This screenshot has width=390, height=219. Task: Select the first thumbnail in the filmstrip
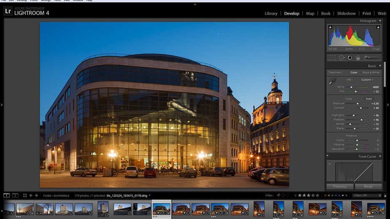point(9,209)
